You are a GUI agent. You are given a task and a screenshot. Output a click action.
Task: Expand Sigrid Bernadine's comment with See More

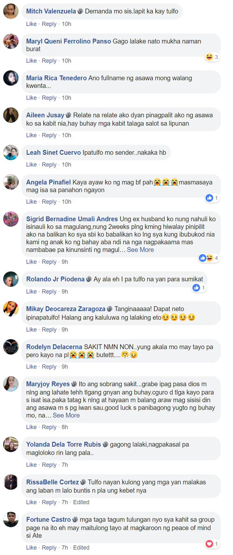140,250
